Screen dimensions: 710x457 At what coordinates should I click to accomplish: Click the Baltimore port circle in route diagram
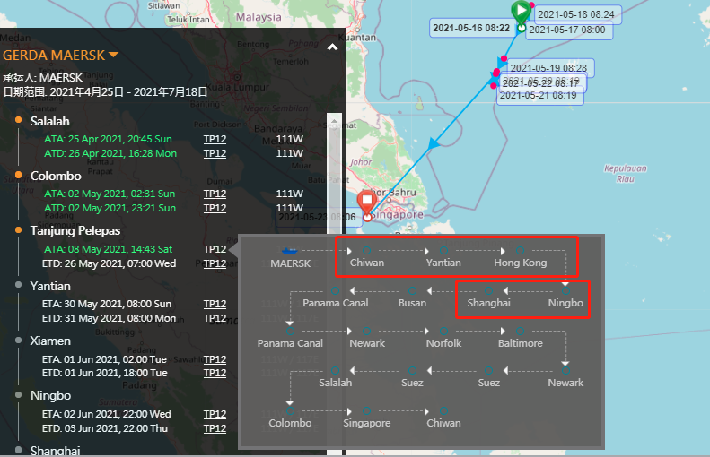click(x=521, y=331)
